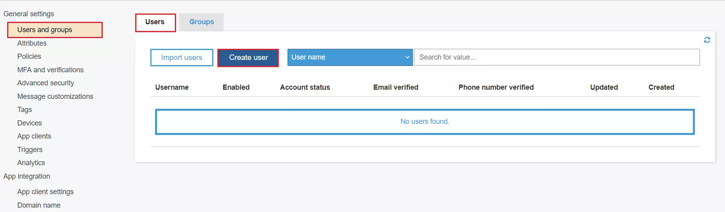Image resolution: width=725 pixels, height=212 pixels.
Task: Select Domain name in sidebar
Action: [x=39, y=205]
